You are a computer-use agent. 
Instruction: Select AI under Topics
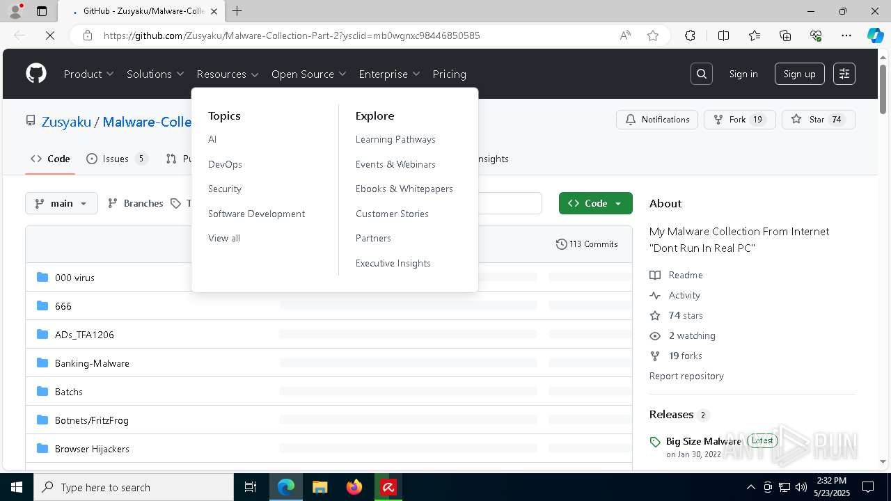pyautogui.click(x=212, y=139)
